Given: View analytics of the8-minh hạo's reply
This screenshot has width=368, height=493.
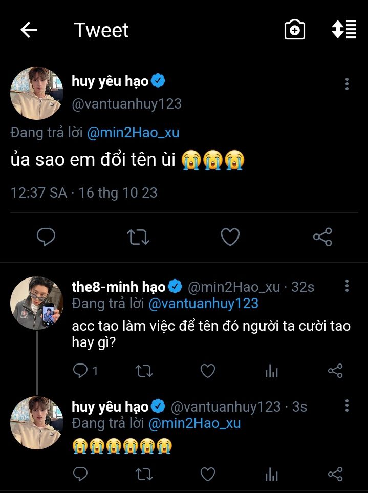Looking at the screenshot, I should (x=271, y=371).
